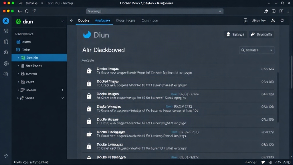Click the toolbar panel icon labeled B

click(x=281, y=11)
